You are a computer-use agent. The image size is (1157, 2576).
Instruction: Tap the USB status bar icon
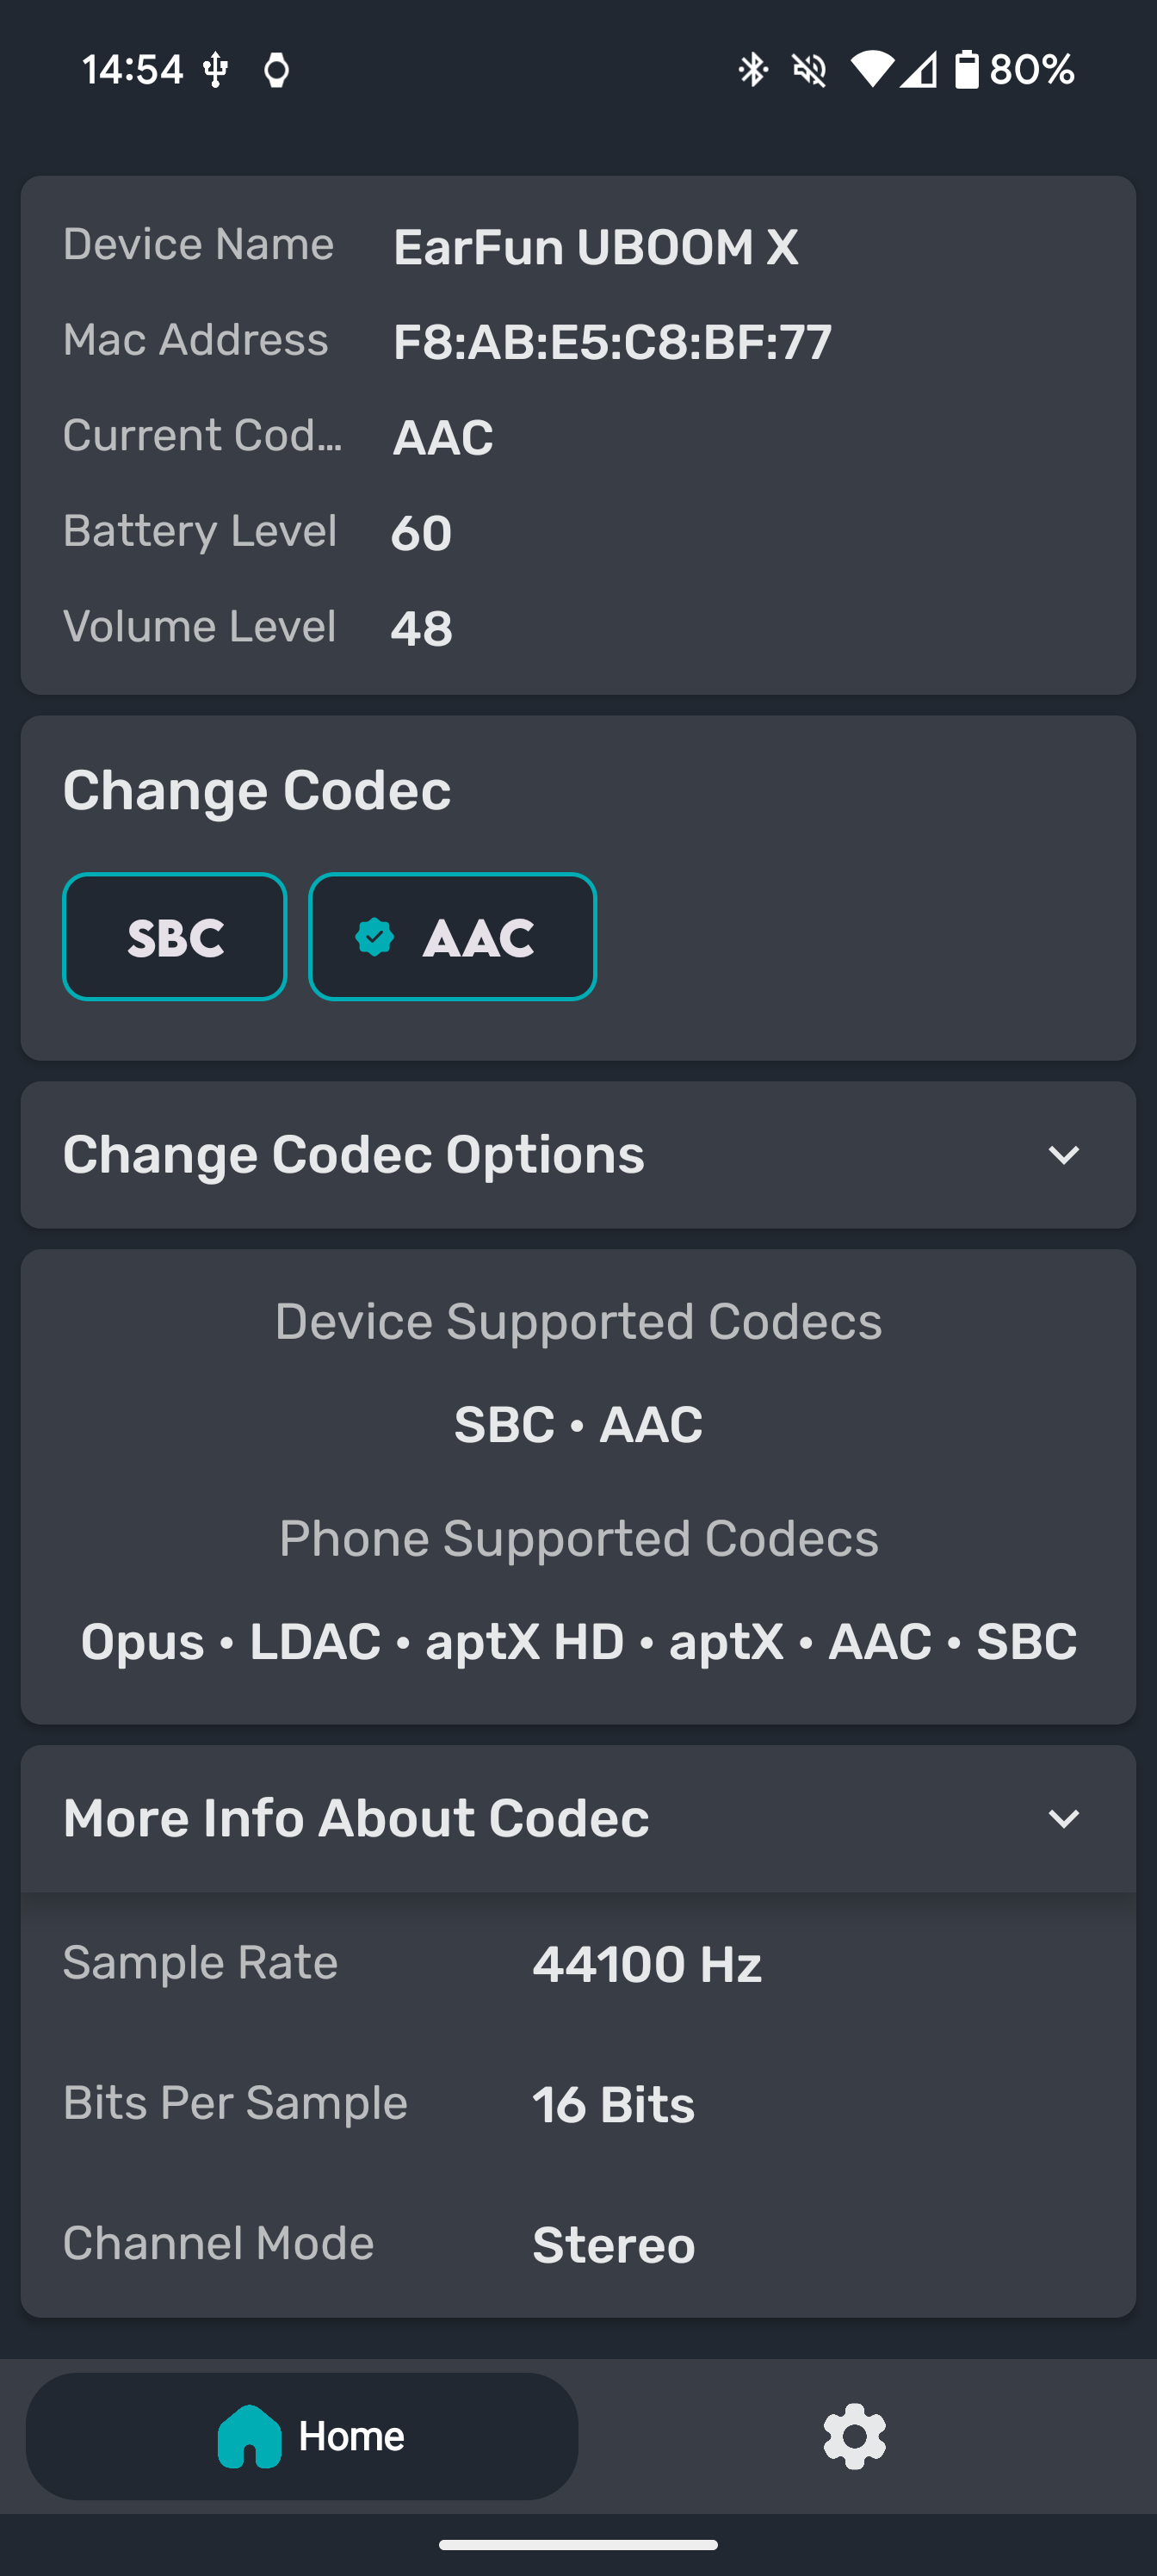[x=215, y=70]
